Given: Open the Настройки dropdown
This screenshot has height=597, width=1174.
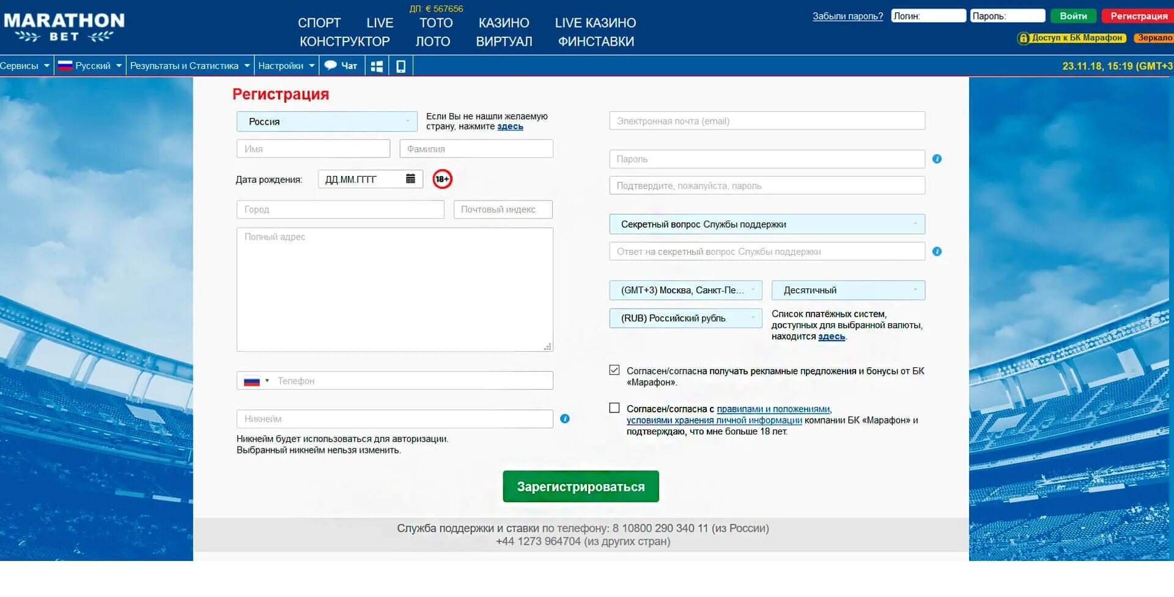Looking at the screenshot, I should (286, 65).
